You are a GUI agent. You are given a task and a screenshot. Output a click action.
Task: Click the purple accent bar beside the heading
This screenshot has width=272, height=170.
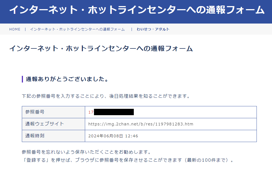[x=22, y=79]
